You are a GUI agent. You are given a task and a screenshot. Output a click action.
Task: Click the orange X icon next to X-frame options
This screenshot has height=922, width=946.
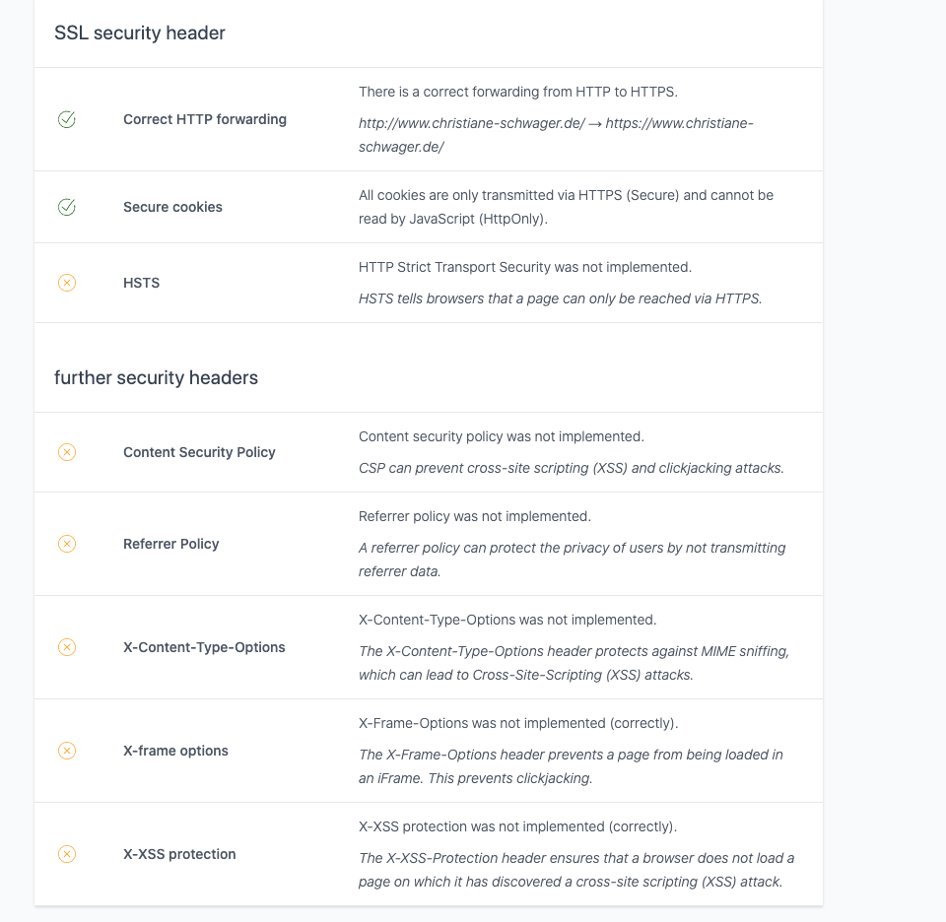coord(67,751)
